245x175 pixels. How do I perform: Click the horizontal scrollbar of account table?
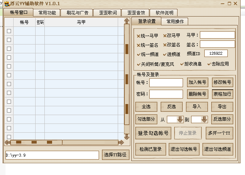point(64,142)
